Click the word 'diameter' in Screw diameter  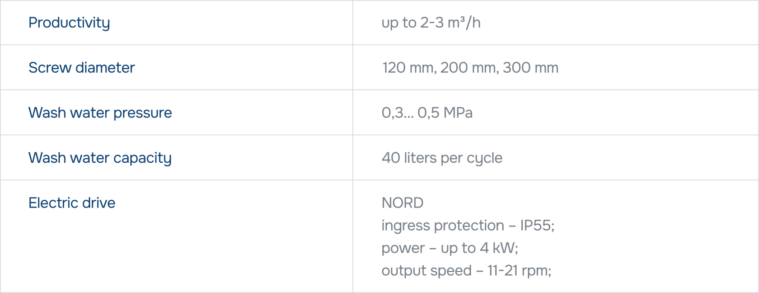click(105, 67)
